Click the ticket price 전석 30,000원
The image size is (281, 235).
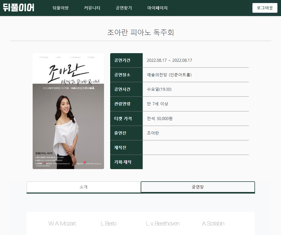(160, 119)
